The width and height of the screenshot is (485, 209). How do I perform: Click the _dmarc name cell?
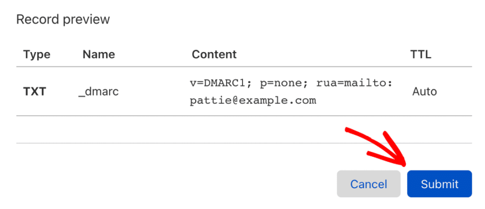pos(99,92)
